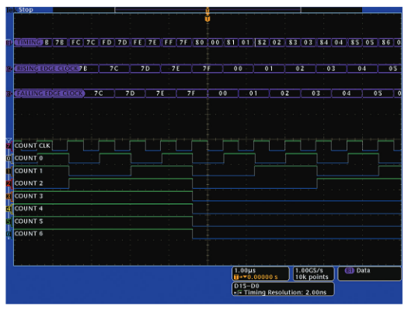
Task: Click 00 in the FALLING EDGE CLOCK bus
Action: click(223, 93)
